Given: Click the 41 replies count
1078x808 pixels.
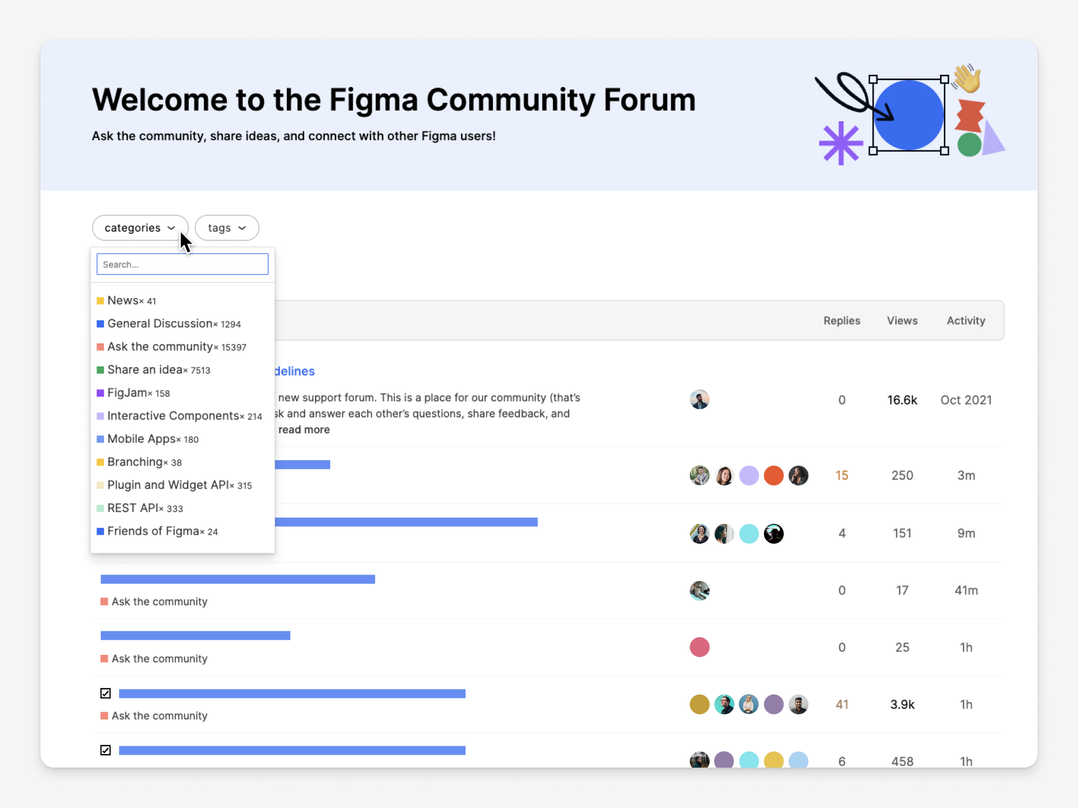Looking at the screenshot, I should 842,704.
